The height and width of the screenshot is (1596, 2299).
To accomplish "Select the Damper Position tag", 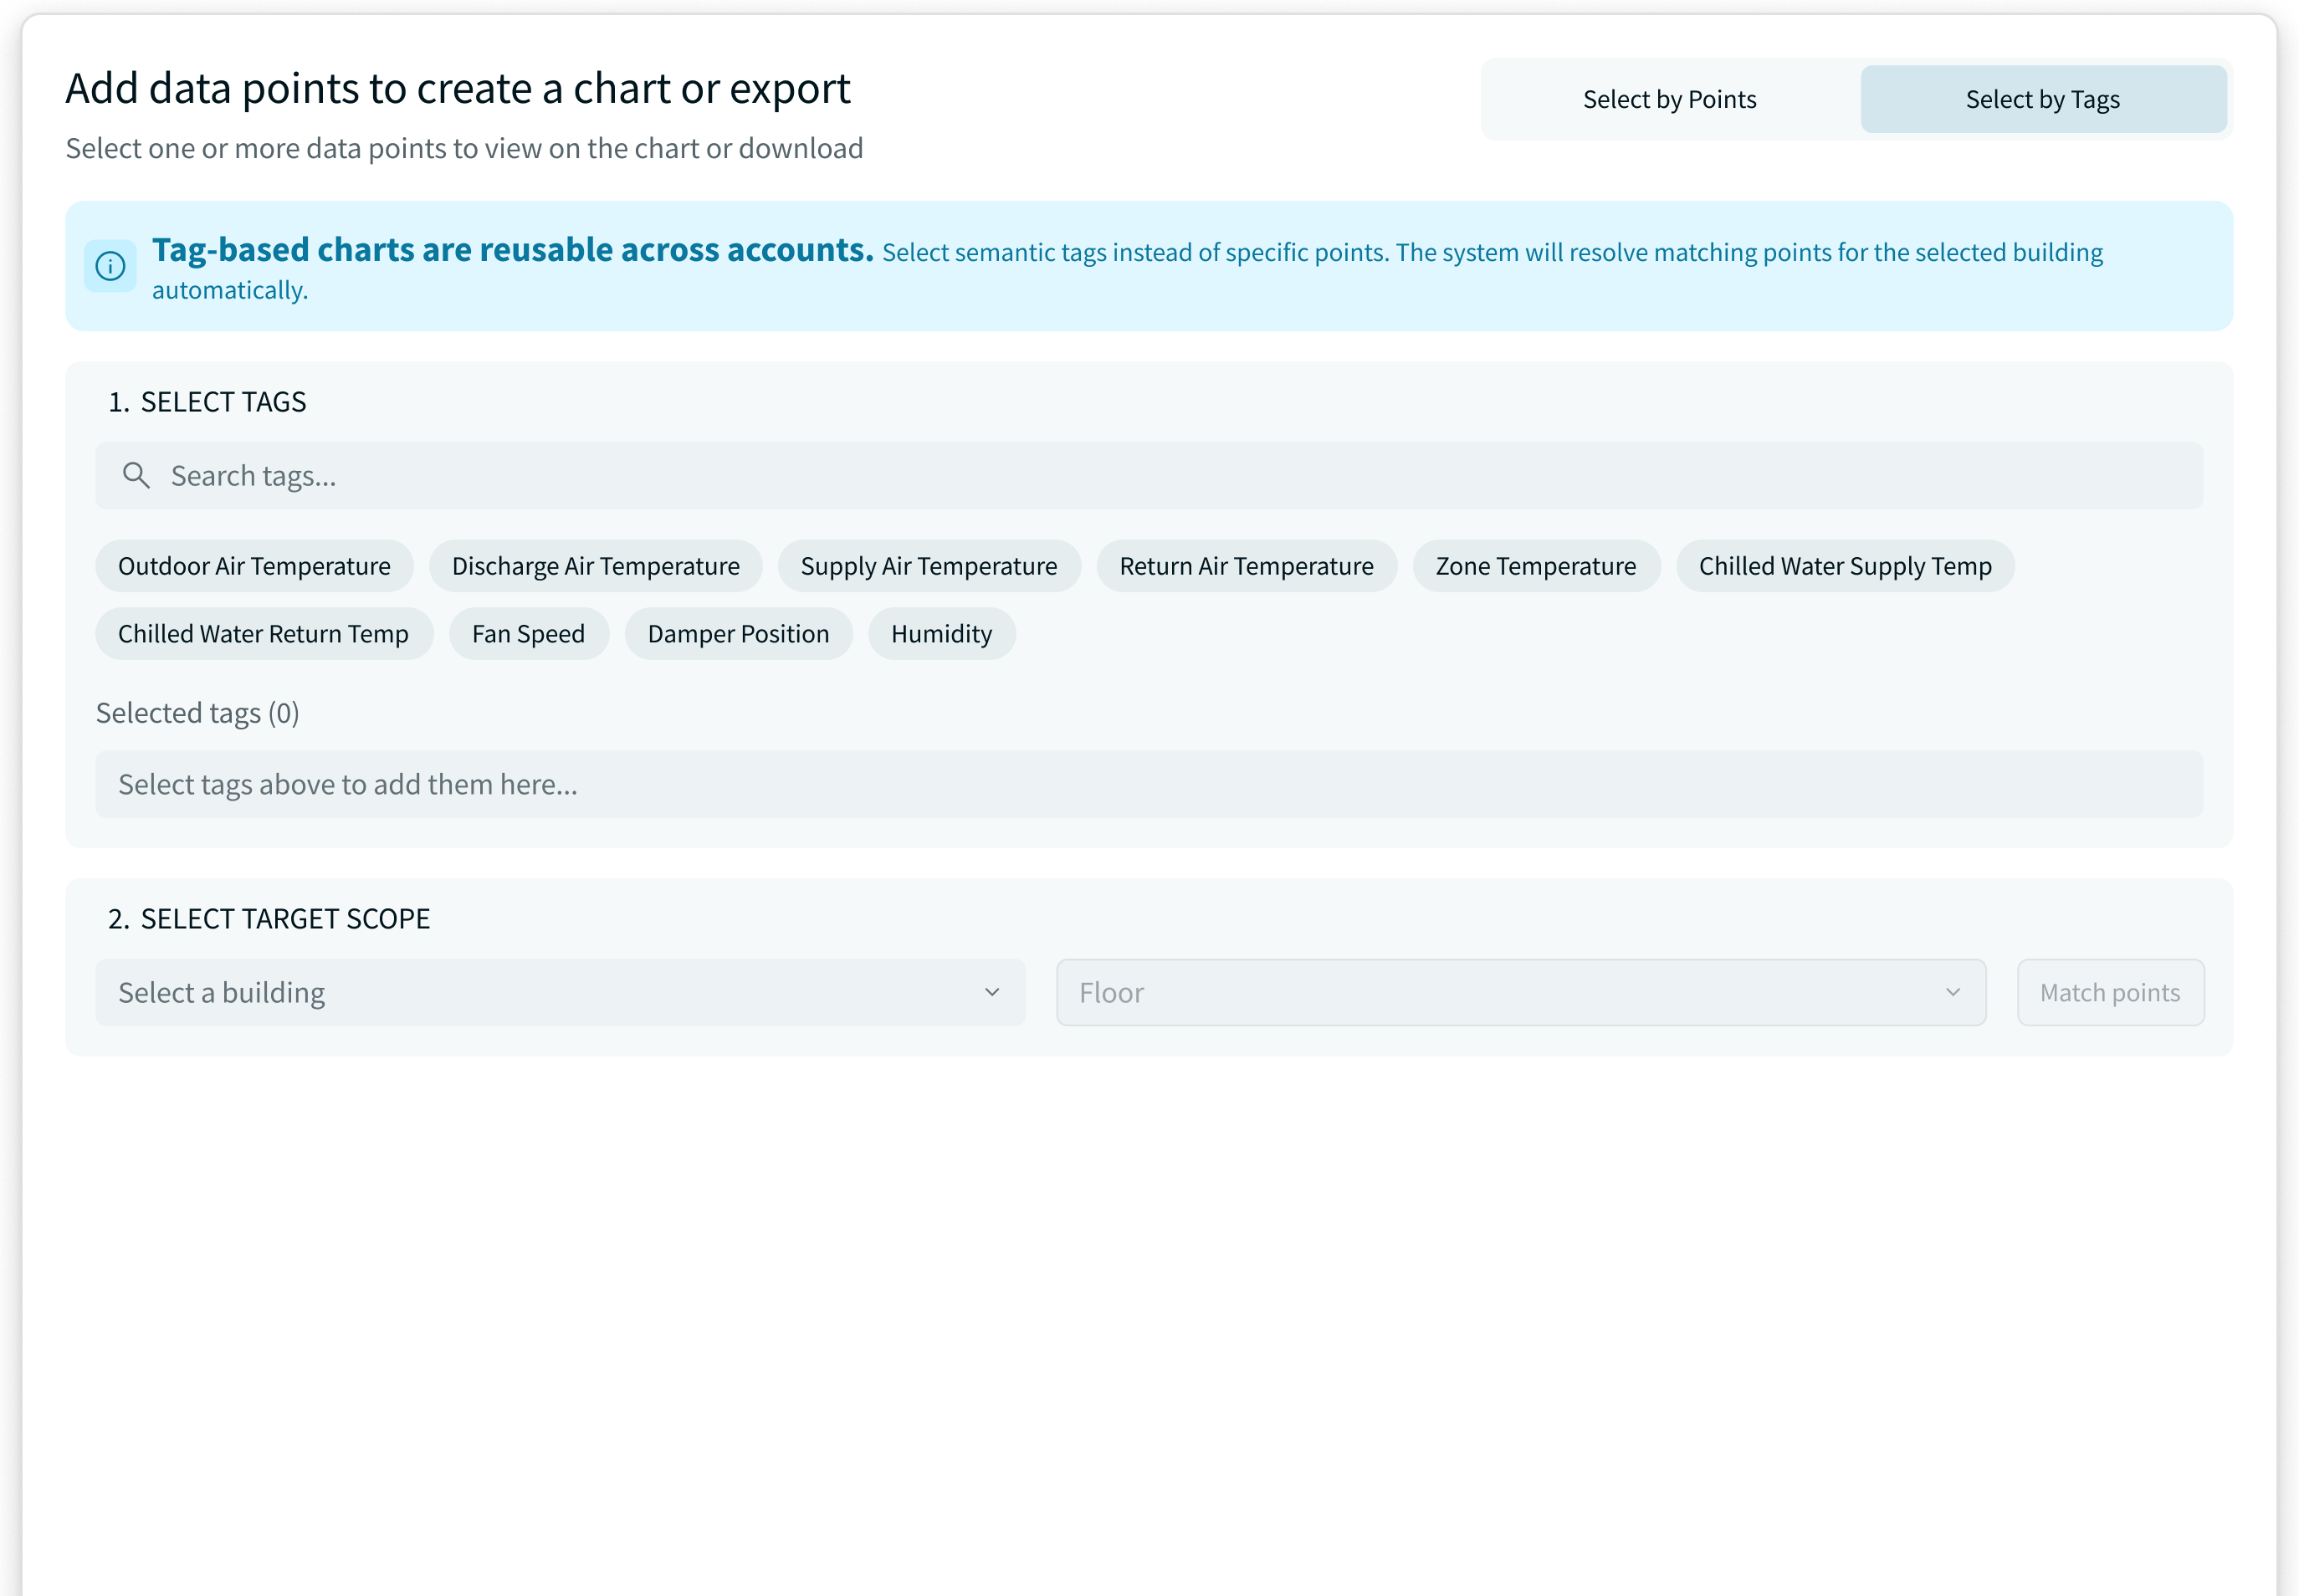I will coord(738,634).
